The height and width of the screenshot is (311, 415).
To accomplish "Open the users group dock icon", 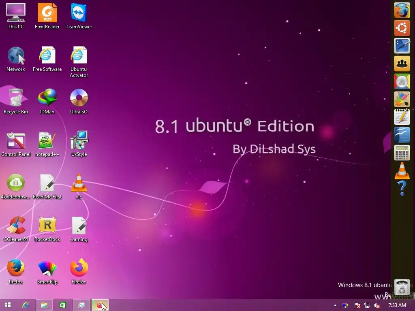I will (x=402, y=64).
